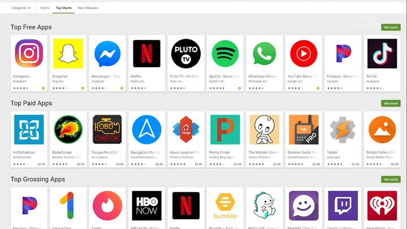
Task: Select the Top Charts tab
Action: [x=63, y=8]
